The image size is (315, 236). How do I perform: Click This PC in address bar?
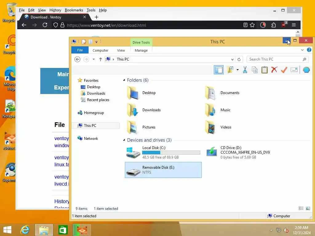coord(123,59)
